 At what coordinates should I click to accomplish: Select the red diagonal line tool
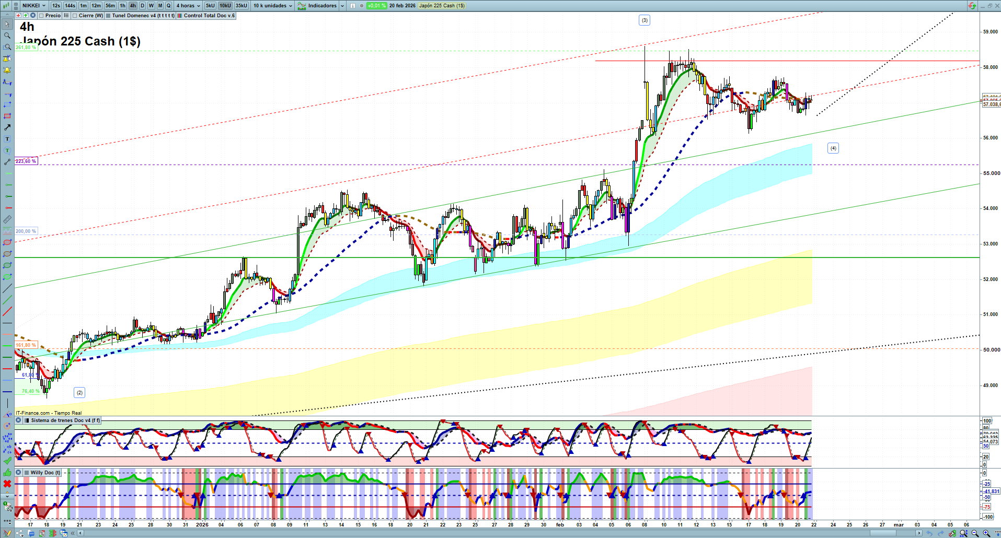click(x=7, y=311)
